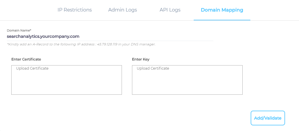Click Upload Certificate placeholder in certificate box
The height and width of the screenshot is (131, 299).
32,68
